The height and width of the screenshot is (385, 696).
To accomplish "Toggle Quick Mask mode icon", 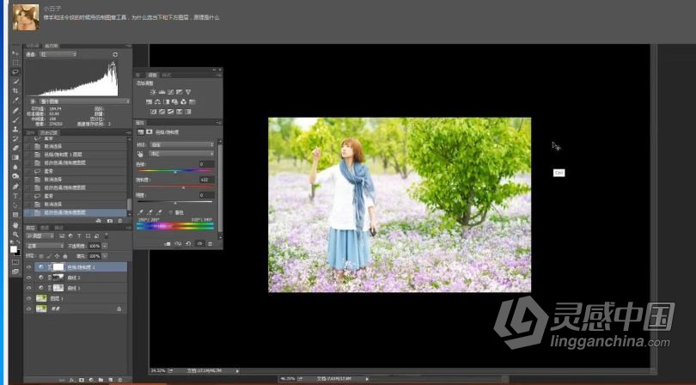I will 15,261.
